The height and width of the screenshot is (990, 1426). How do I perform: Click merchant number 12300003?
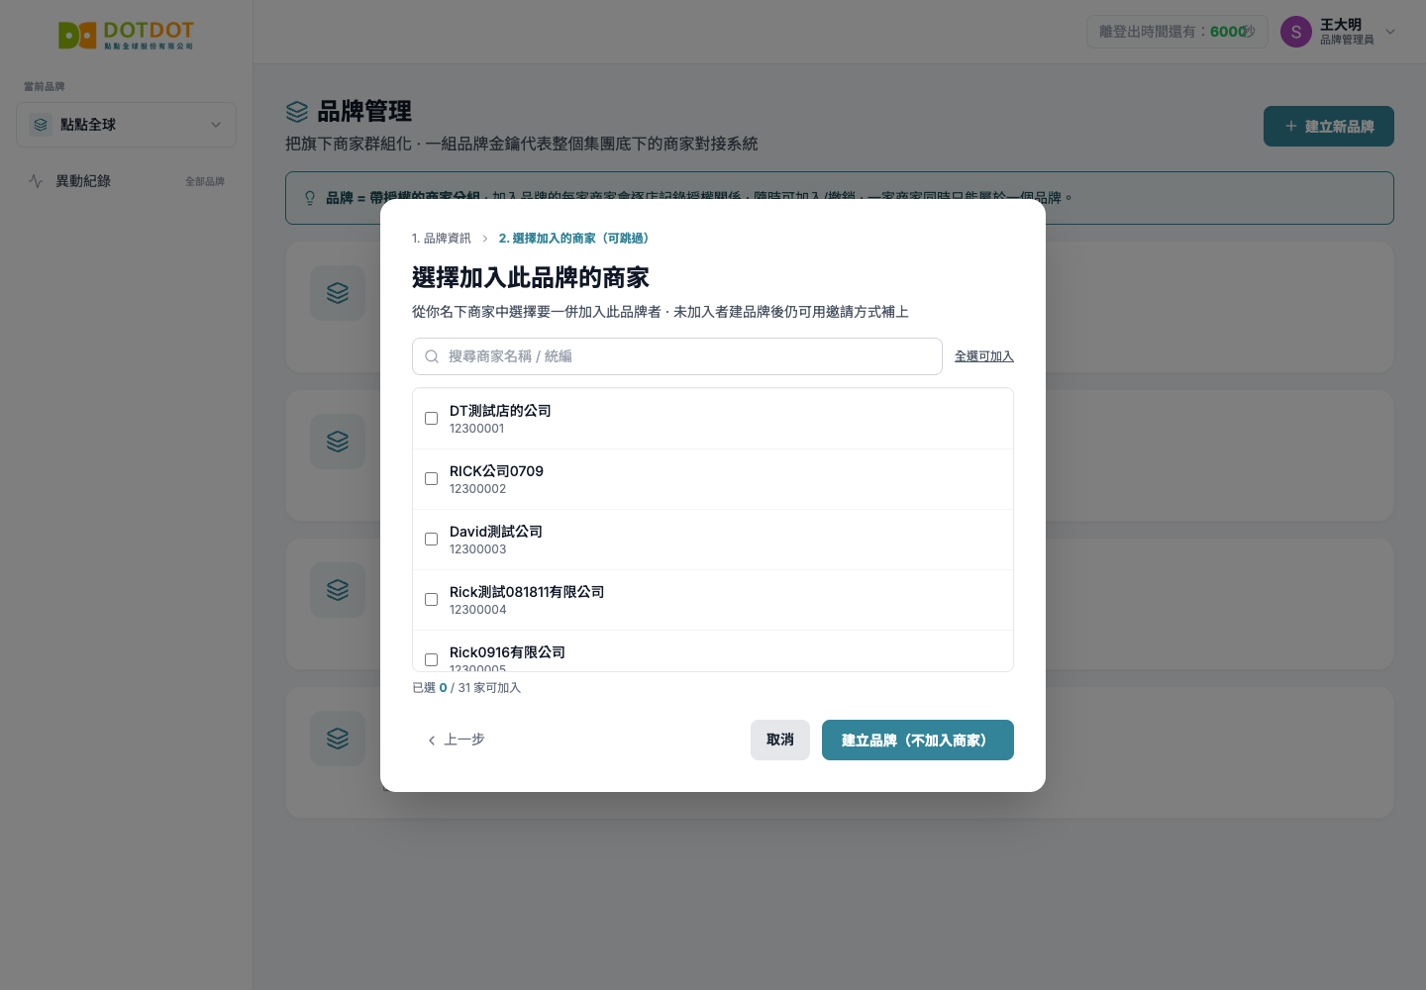(x=478, y=549)
